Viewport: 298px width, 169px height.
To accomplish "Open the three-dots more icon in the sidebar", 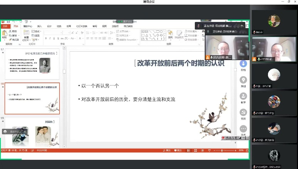I will point(243,129).
